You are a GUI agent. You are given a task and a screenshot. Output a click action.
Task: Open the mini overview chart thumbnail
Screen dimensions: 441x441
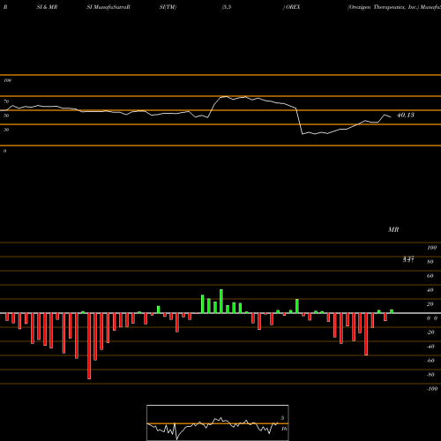pos(218,422)
